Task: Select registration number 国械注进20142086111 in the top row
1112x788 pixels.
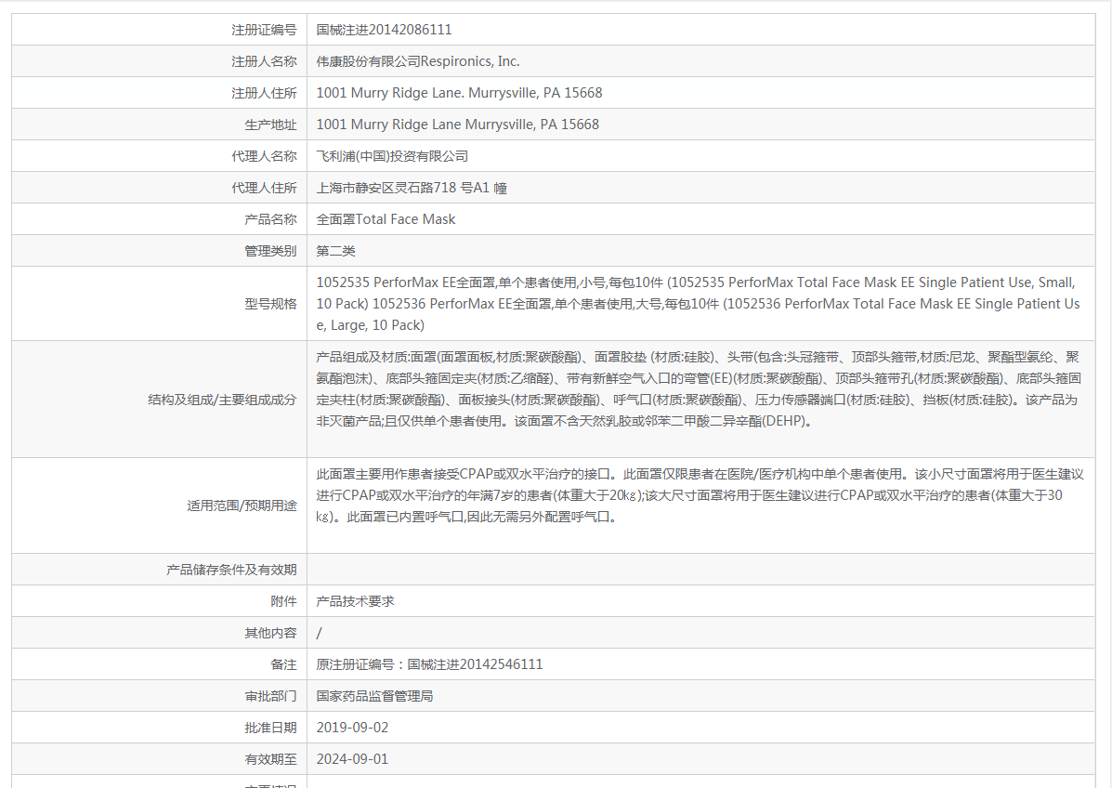Action: pyautogui.click(x=384, y=30)
